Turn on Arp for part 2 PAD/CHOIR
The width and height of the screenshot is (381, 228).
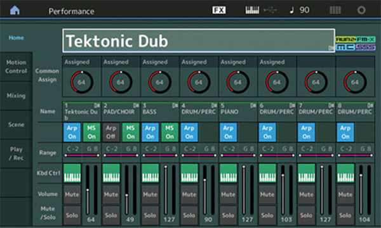[x=111, y=132]
